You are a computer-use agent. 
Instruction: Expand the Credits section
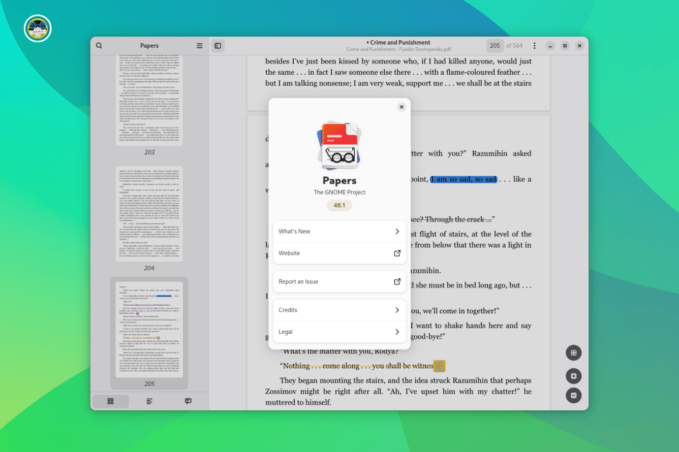339,310
